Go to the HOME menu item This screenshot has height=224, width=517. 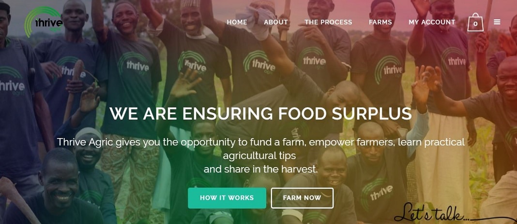coord(237,22)
